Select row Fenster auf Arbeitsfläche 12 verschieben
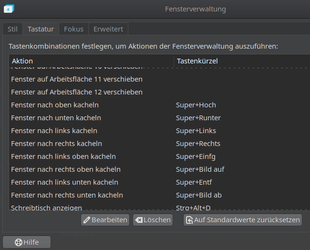Screen dimensions: 310x250 [x=160, y=92]
